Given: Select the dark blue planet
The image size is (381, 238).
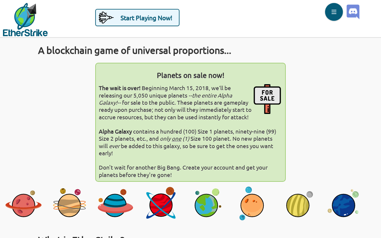Looking at the screenshot, I should click(343, 203).
